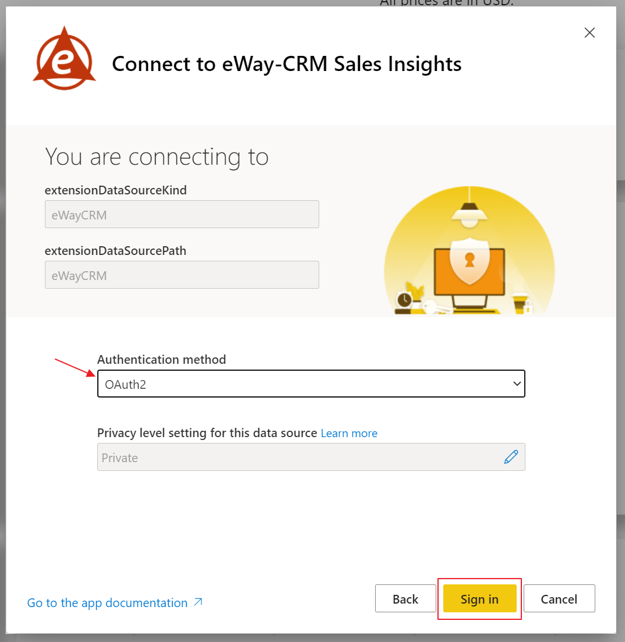Click the Back button
Image resolution: width=625 pixels, height=642 pixels.
tap(405, 598)
